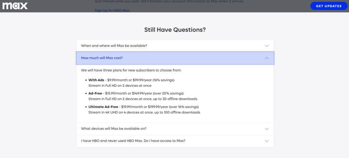349x158 pixels.
Task: Click the bold "Ultimate Ad-Free" plan name
Action: [104, 107]
